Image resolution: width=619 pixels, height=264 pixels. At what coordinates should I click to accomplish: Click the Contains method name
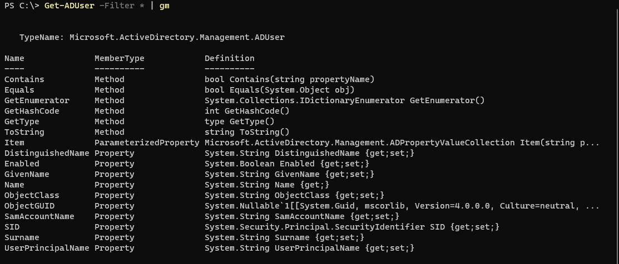24,79
